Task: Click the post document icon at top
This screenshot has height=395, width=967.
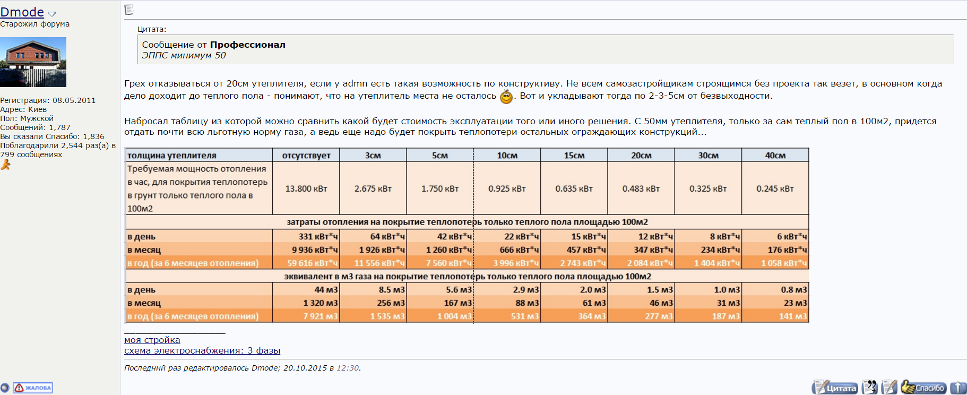Action: [x=129, y=10]
